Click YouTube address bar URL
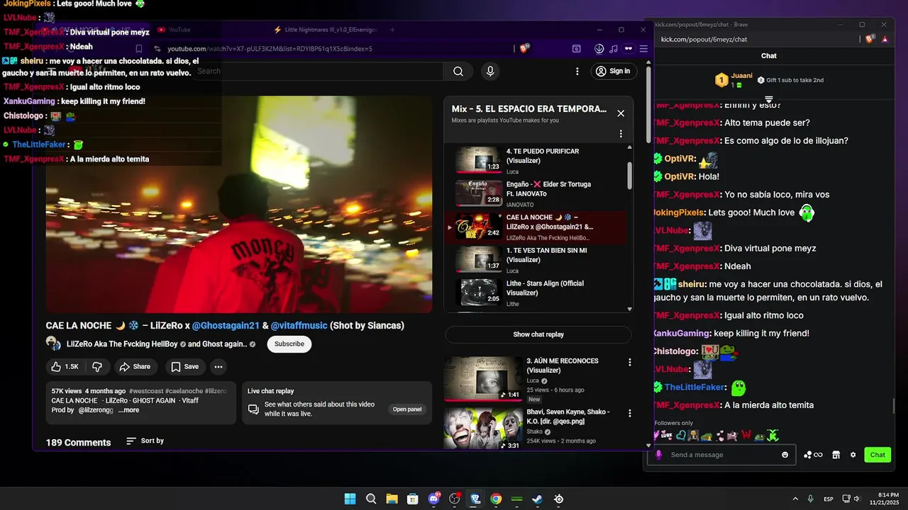Screen dimensions: 908x510 270,49
